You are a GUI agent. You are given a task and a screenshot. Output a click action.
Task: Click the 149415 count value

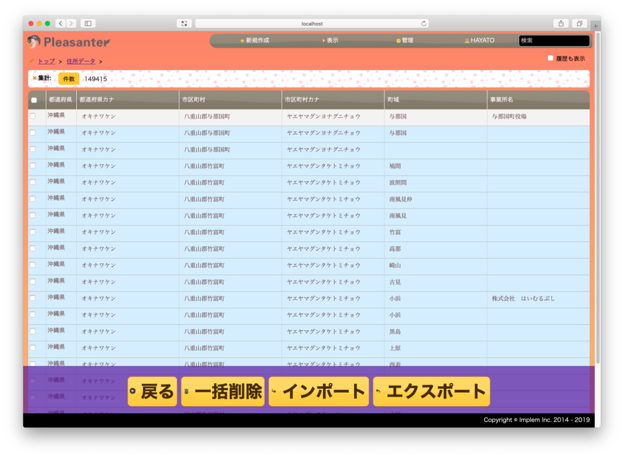[x=96, y=78]
